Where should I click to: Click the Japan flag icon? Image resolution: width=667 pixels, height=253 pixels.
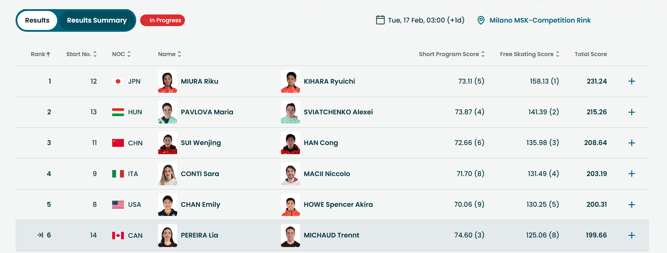(118, 82)
